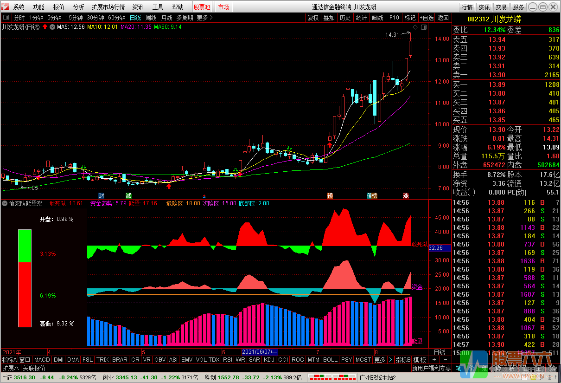This screenshot has height=383, width=561.
Task: Click the 历史 toolbar button
Action: click(x=345, y=18)
